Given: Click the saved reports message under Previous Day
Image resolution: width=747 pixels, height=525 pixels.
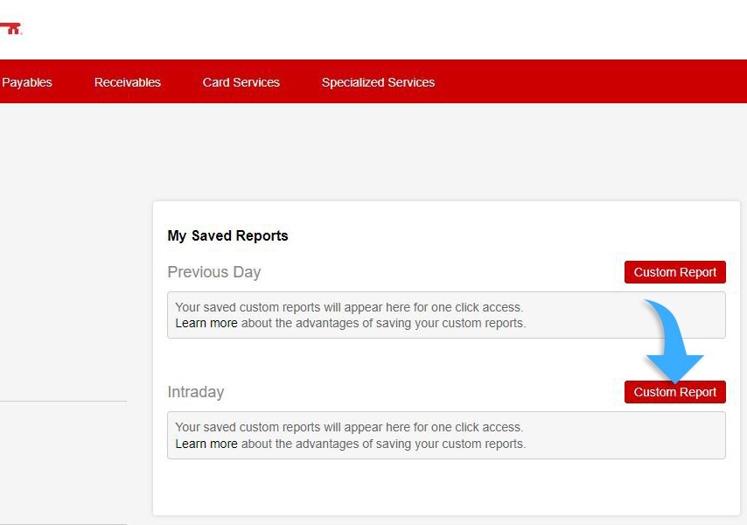Looking at the screenshot, I should tap(348, 308).
